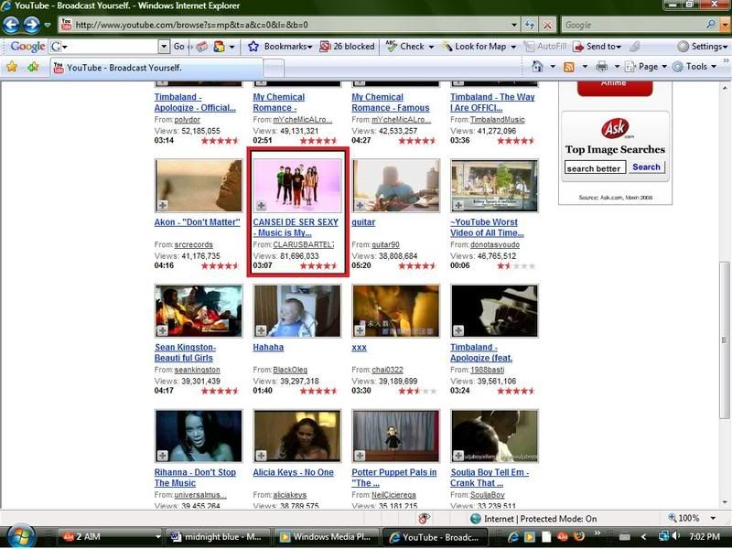Screen dimensions: 732x549
Task: Open the dropdown arrow beside the Home icon
Action: coord(553,67)
